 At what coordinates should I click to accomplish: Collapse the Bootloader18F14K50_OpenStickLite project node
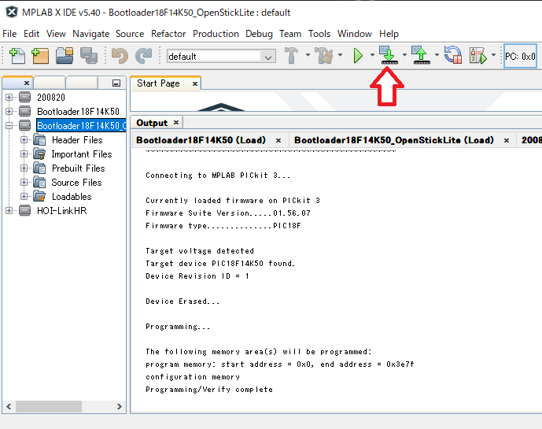pyautogui.click(x=9, y=126)
